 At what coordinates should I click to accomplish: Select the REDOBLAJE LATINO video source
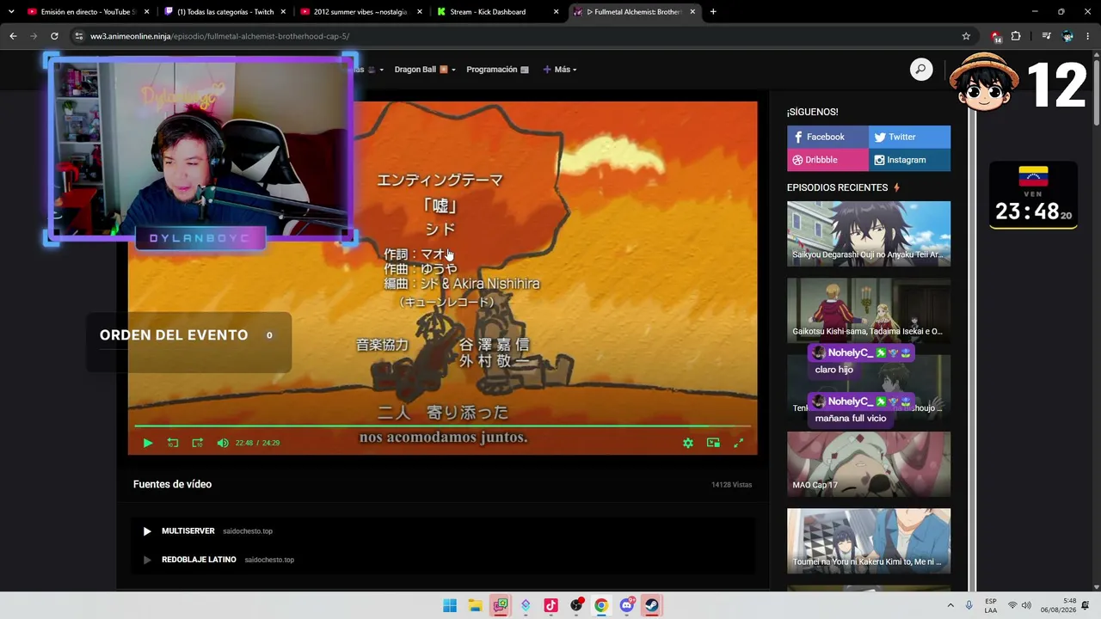coord(443,560)
